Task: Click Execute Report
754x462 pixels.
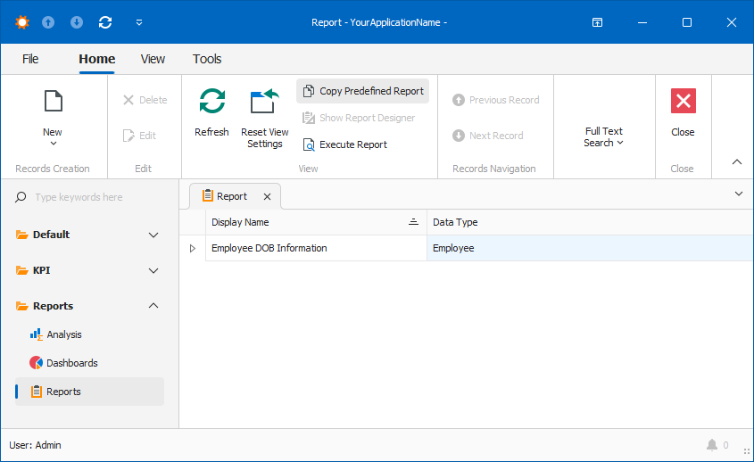Action: (x=344, y=144)
